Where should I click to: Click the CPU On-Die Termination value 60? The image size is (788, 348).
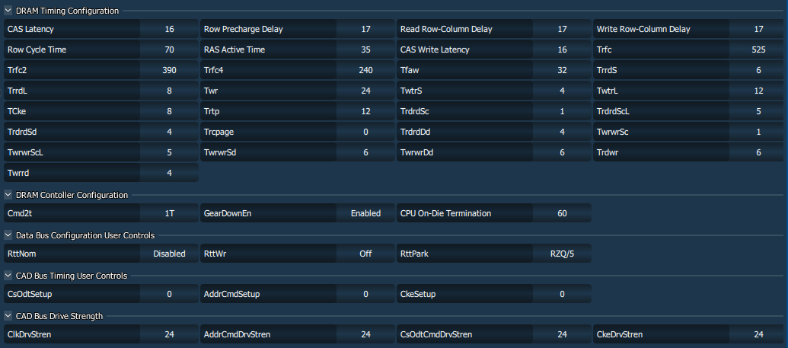point(562,213)
